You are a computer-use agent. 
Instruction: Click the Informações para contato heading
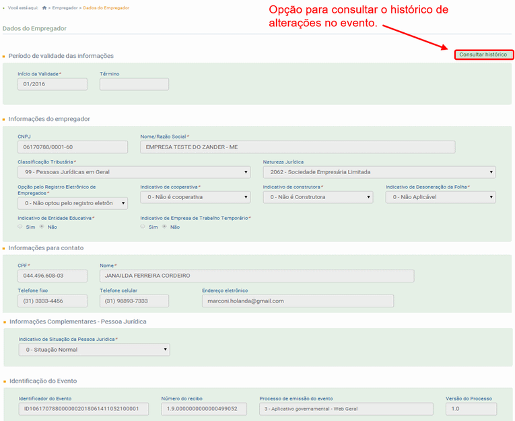coord(46,247)
